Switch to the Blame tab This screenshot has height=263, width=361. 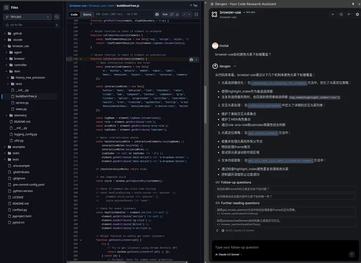click(87, 14)
